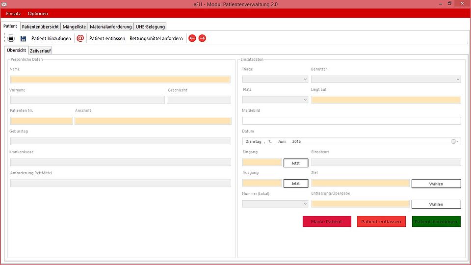The image size is (471, 265).
Task: Click the Anschrift input field
Action: click(x=153, y=121)
